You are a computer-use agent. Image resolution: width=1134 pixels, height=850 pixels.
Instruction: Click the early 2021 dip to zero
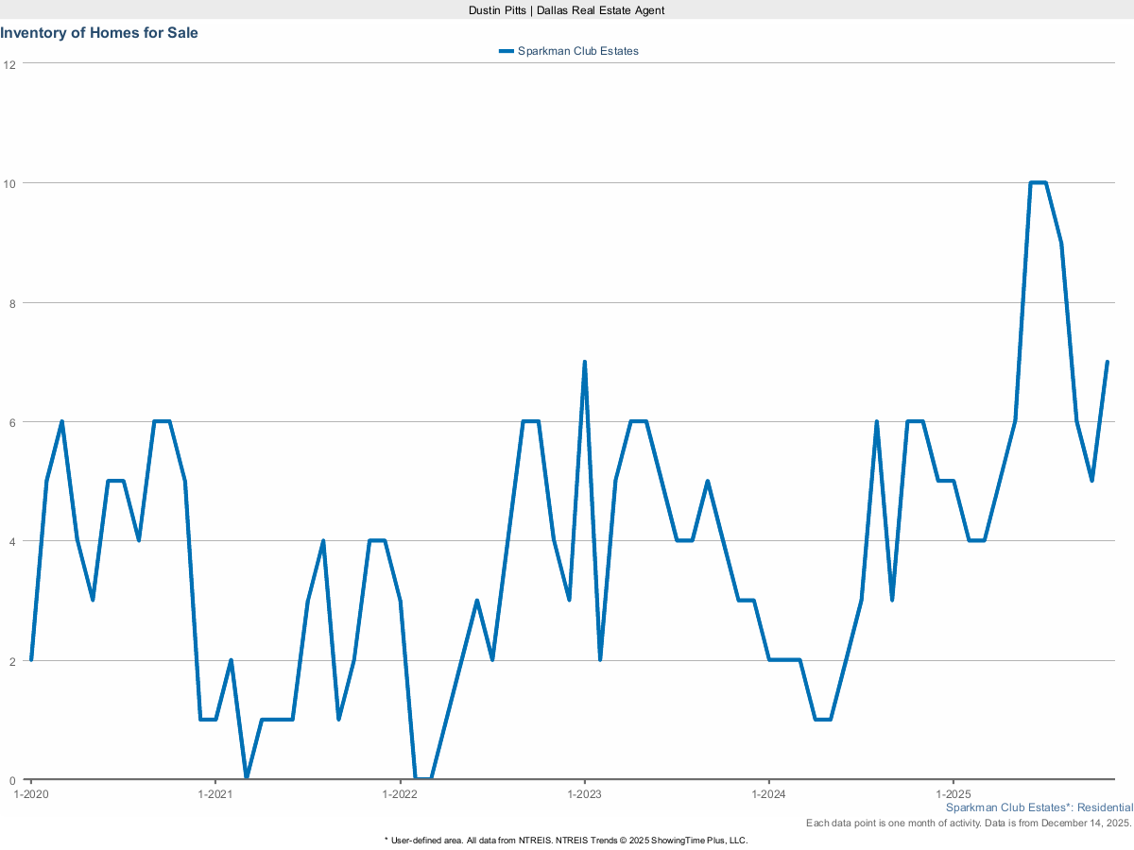pyautogui.click(x=247, y=778)
